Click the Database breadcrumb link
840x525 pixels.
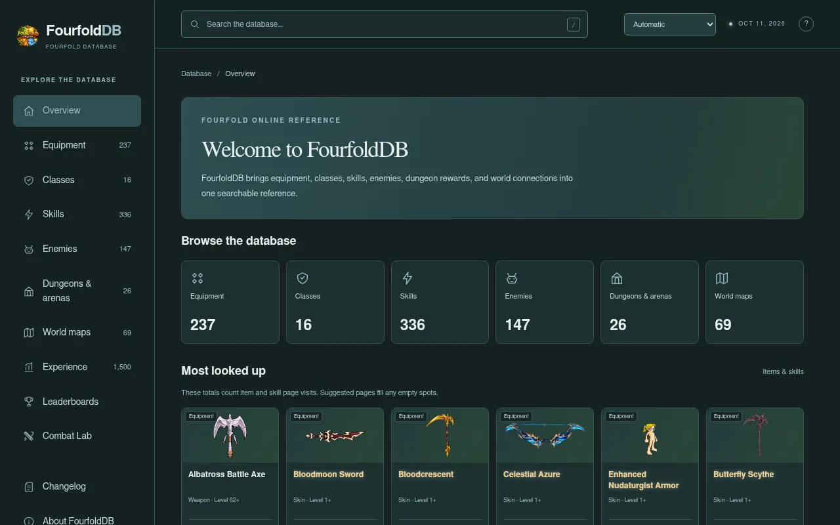tap(196, 73)
